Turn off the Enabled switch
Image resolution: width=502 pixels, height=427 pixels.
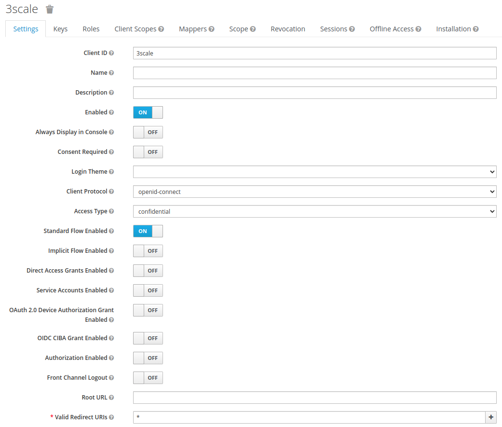[x=148, y=112]
